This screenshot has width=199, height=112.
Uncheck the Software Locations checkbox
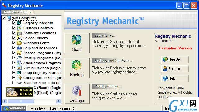click(14, 33)
